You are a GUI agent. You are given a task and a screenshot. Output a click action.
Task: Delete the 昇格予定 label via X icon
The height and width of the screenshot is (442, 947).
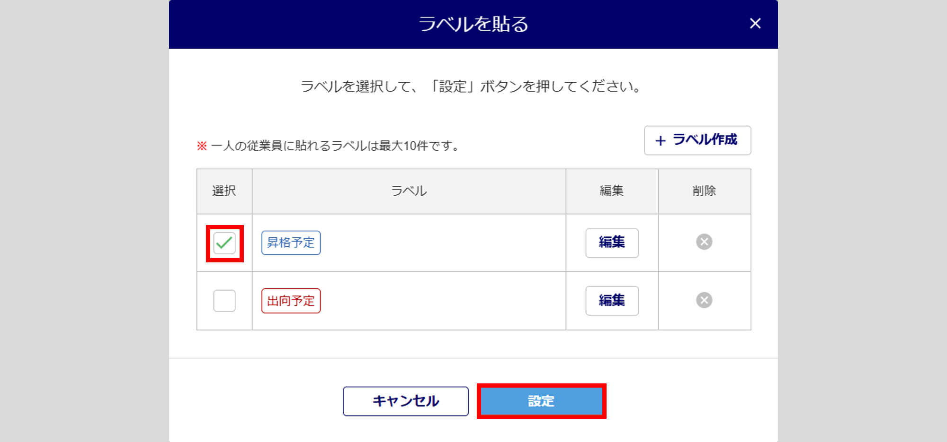[x=704, y=242]
